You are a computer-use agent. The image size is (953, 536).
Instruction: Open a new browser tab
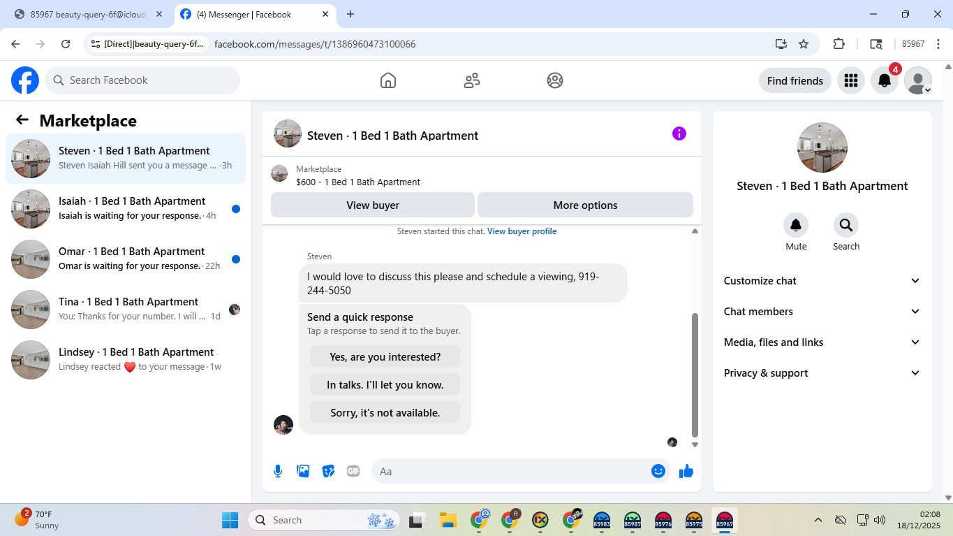350,14
